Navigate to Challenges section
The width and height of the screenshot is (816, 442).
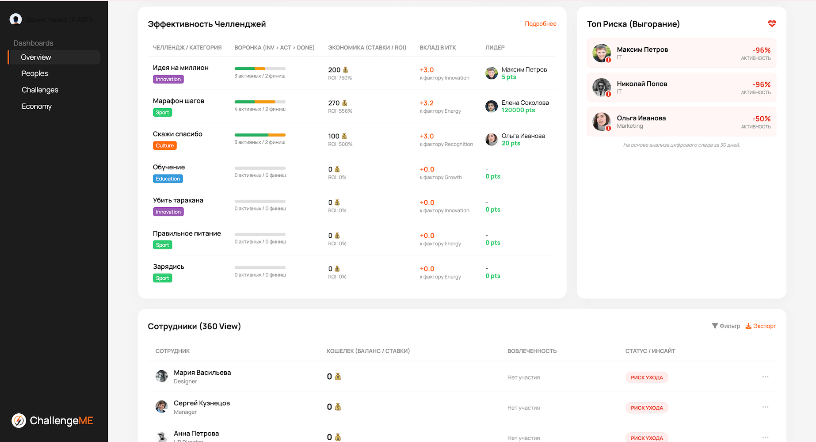coord(40,90)
